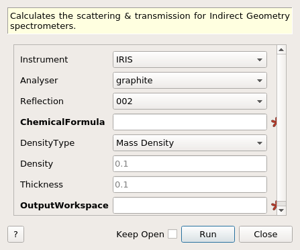Open the Instrument dropdown showing IRIS

[x=190, y=60]
